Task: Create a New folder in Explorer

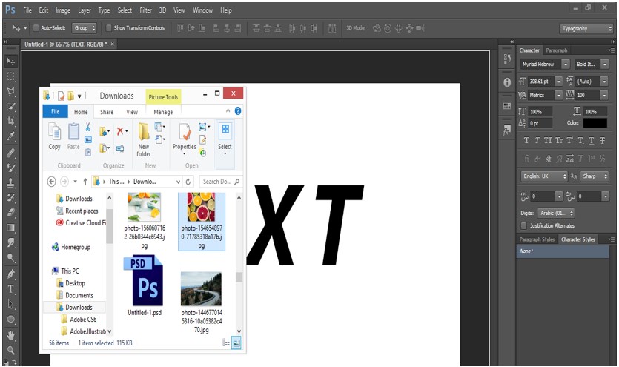Action: tap(144, 139)
